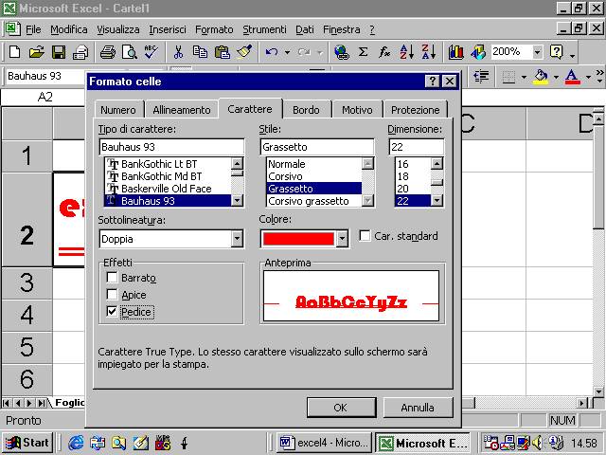Expand the Undo history dropdown arrow
The height and width of the screenshot is (455, 606).
pos(287,52)
